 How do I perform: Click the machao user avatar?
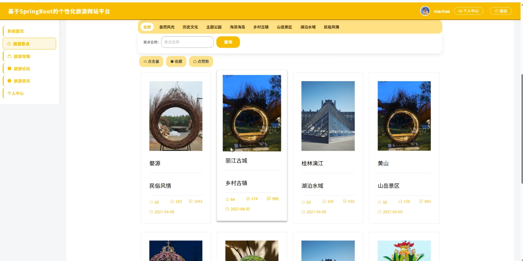[425, 11]
